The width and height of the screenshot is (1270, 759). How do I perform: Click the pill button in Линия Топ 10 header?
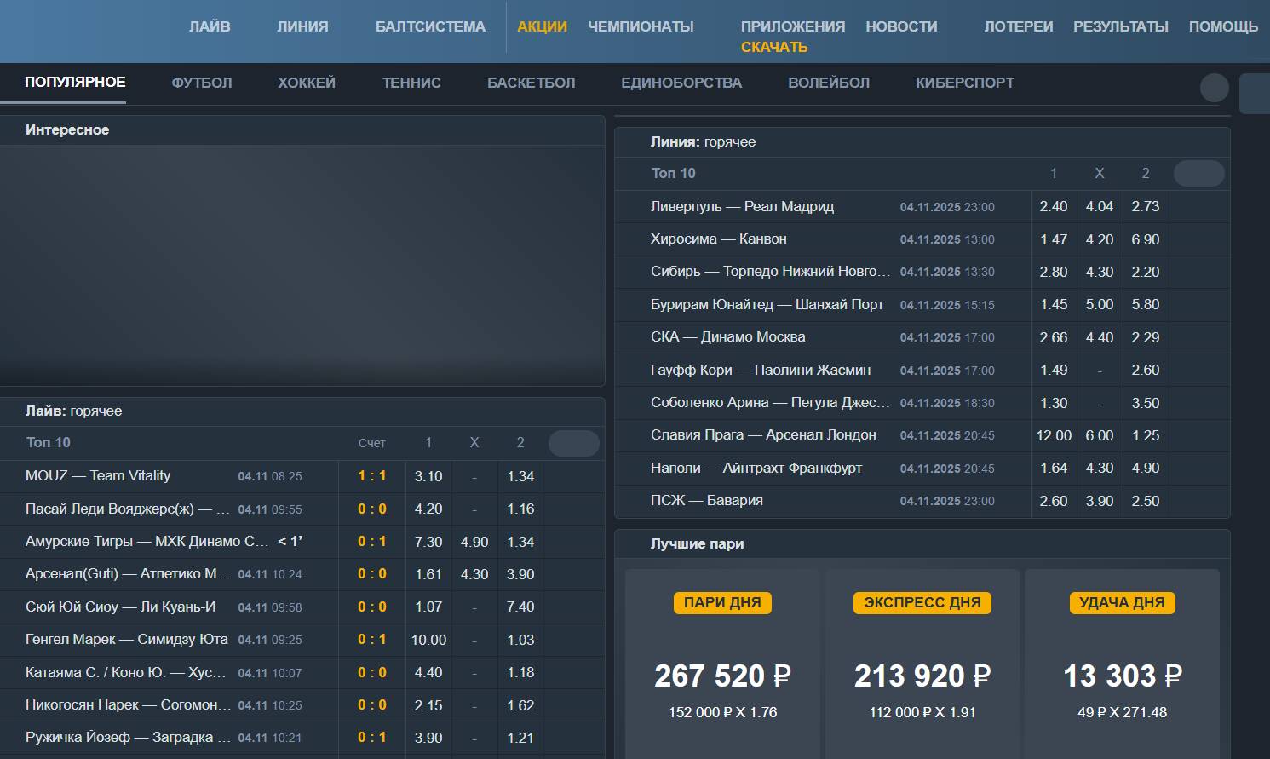pyautogui.click(x=1198, y=173)
